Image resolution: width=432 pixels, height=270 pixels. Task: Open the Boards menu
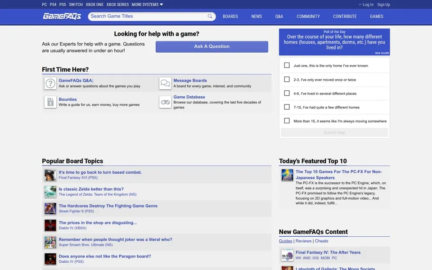pyautogui.click(x=230, y=16)
